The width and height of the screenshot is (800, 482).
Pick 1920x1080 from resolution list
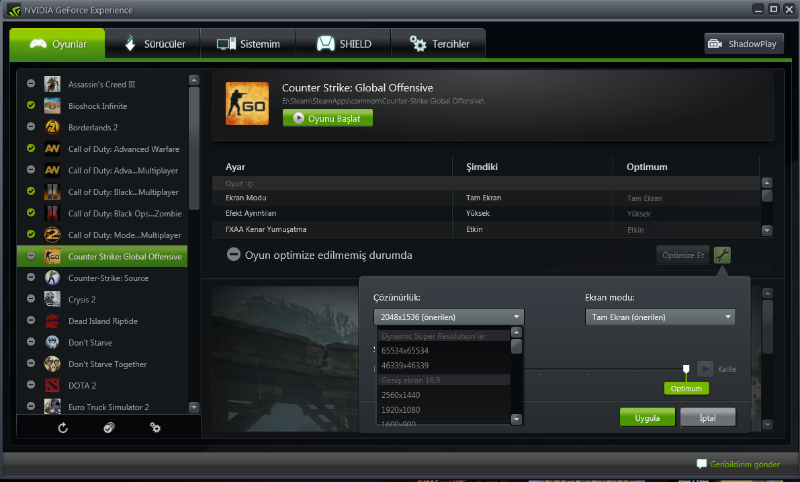pyautogui.click(x=443, y=410)
